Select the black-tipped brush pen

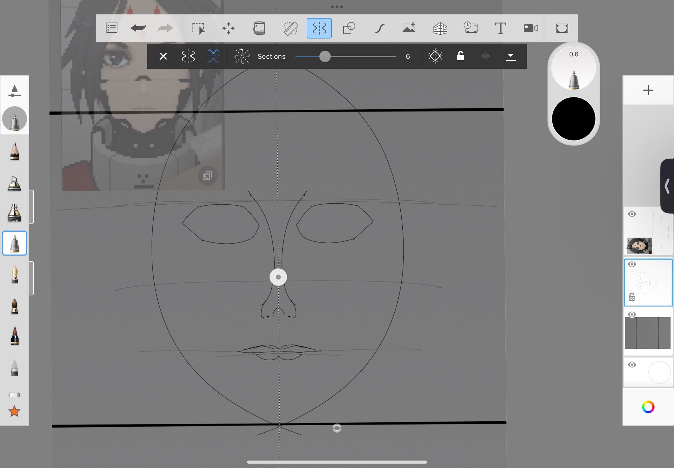click(14, 336)
